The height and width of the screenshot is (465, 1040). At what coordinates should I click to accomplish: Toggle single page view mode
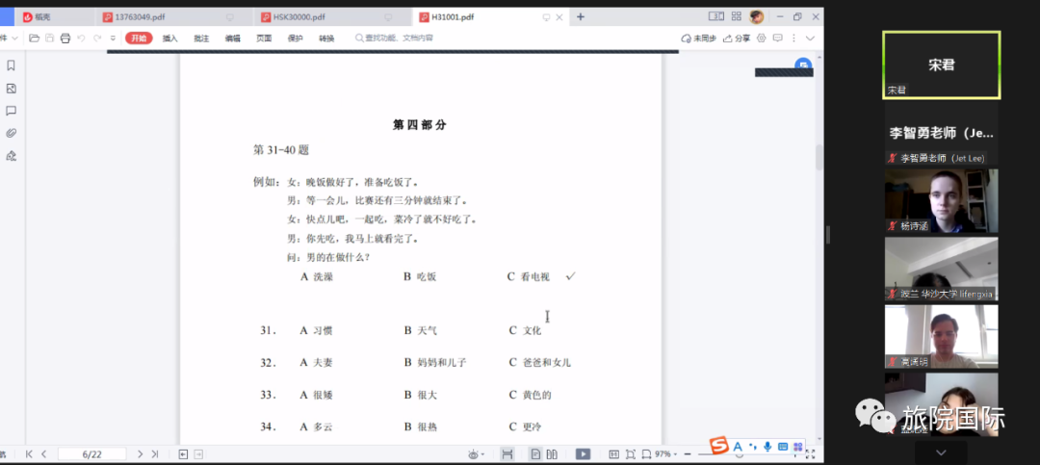536,453
